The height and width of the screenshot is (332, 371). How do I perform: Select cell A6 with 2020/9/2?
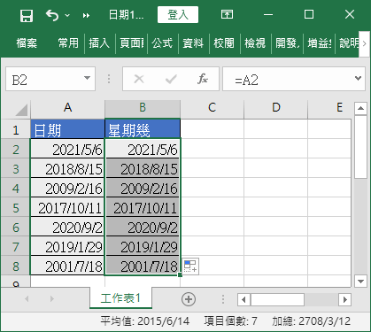coord(67,227)
